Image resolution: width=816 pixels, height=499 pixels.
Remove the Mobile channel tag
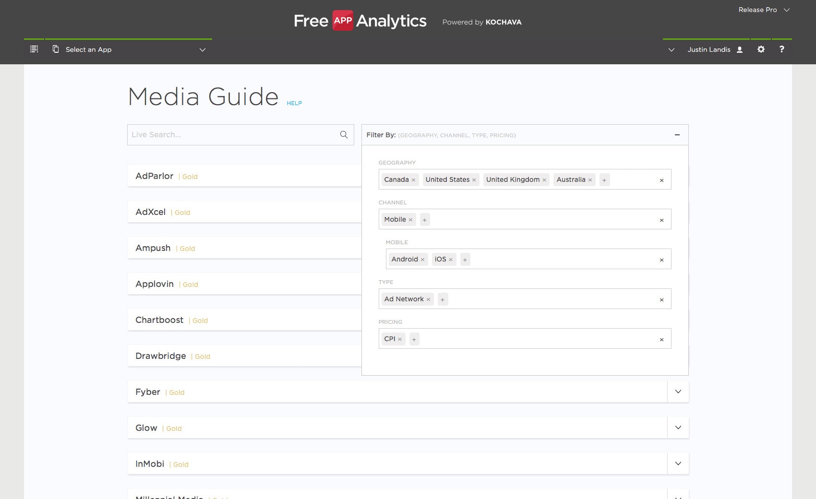coord(410,220)
